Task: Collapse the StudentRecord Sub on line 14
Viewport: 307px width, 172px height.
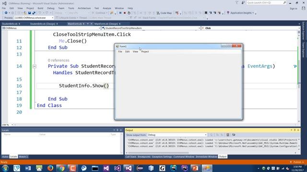Action: point(35,66)
